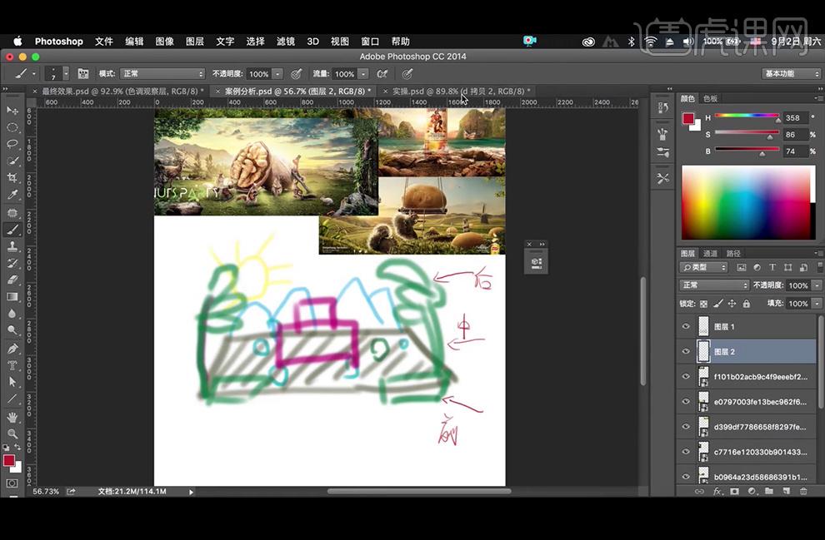Reset default foreground and background colors
The image size is (825, 540).
point(6,448)
